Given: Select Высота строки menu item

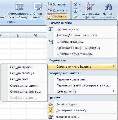Looking at the screenshot, I should 82,29.
